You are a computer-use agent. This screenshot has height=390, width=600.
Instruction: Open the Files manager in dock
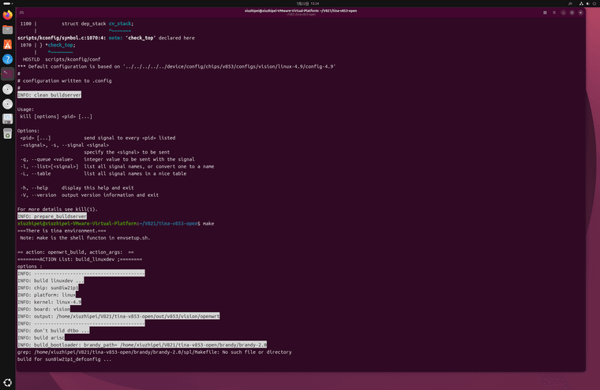[x=8, y=30]
